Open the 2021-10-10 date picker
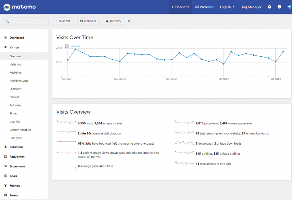292x200 pixels. coord(88,21)
